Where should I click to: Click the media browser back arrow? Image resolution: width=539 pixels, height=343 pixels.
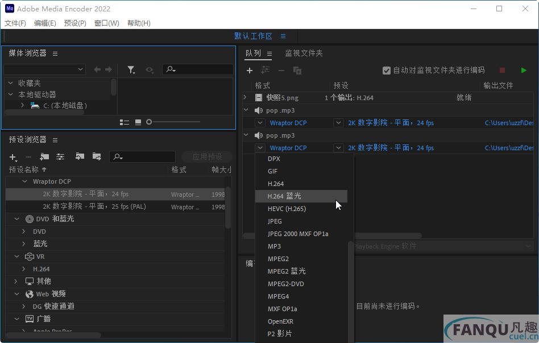(x=97, y=69)
